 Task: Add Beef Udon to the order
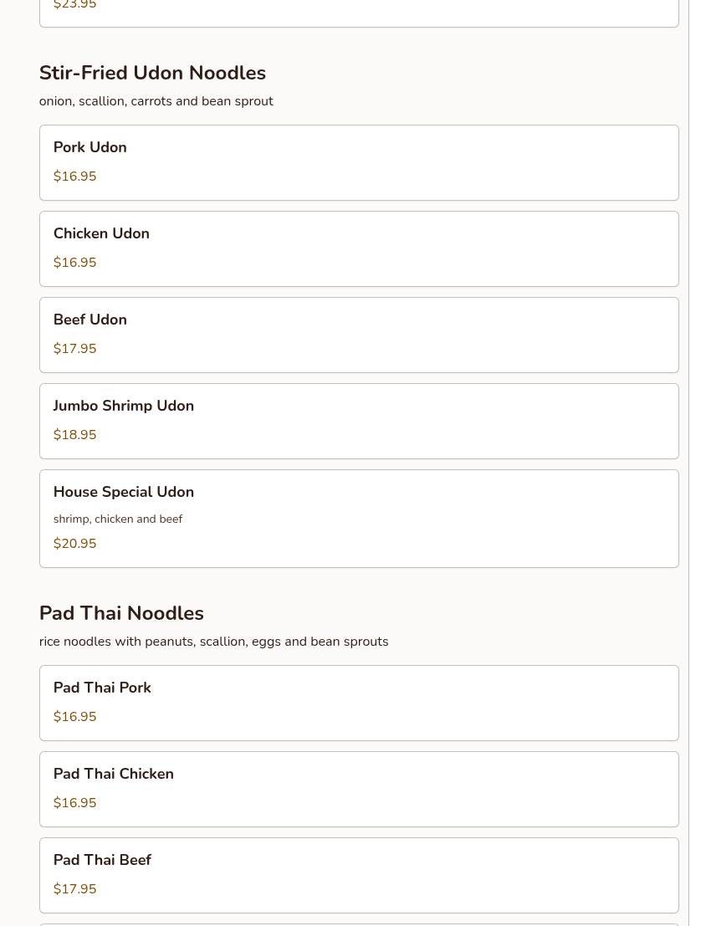(x=358, y=335)
